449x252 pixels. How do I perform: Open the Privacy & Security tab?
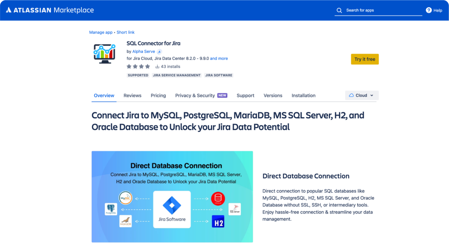195,95
